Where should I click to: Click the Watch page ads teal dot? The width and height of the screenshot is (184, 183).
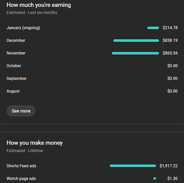click(155, 179)
